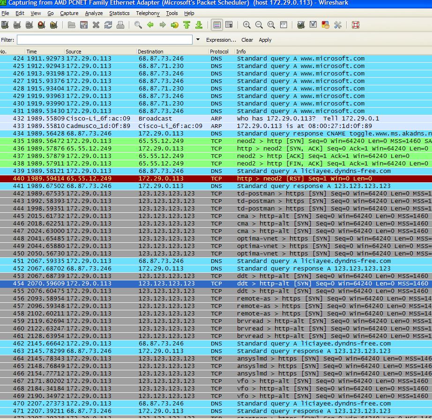Select packet 424 DNS query www.microsoft.com
Viewport: 432px width, 420px height.
[x=216, y=59]
